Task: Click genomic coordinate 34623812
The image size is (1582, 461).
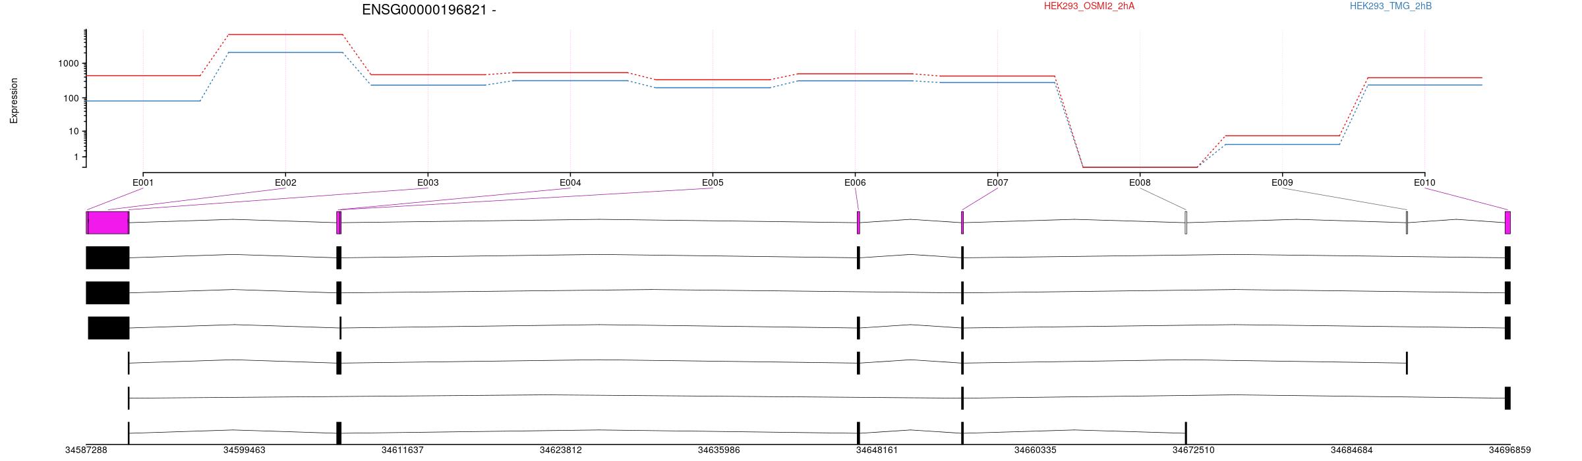Action: (x=560, y=450)
